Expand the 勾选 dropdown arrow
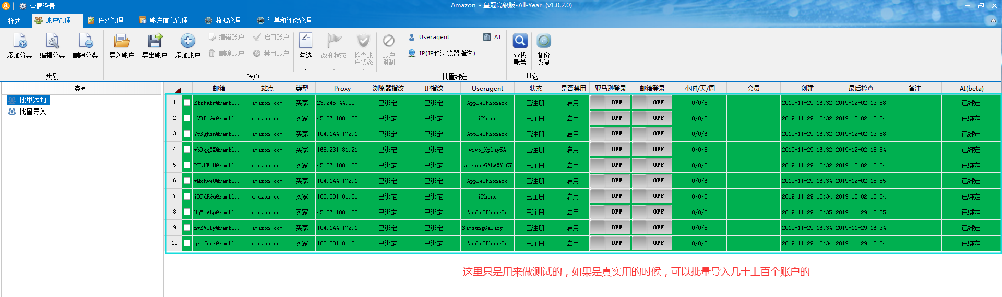Image resolution: width=1002 pixels, height=297 pixels. click(305, 69)
